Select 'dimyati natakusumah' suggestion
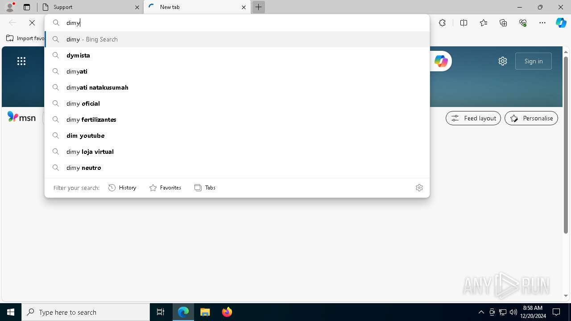The height and width of the screenshot is (321, 571). [237, 87]
